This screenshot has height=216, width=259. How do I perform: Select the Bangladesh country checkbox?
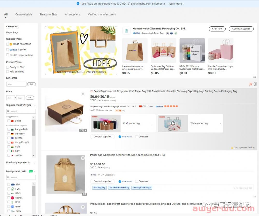9,129
